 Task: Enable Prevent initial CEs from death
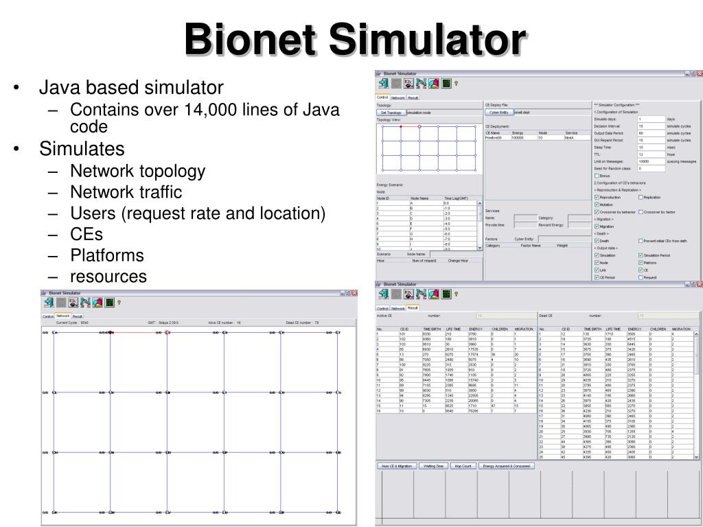tap(641, 241)
